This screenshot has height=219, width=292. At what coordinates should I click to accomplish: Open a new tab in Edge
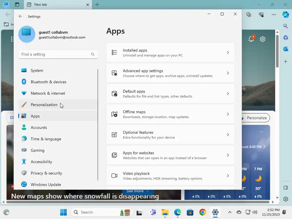pos(97,5)
